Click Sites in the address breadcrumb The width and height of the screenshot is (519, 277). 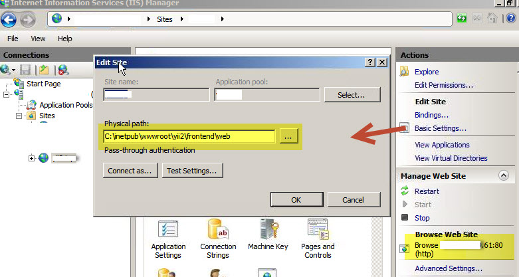[x=165, y=19]
